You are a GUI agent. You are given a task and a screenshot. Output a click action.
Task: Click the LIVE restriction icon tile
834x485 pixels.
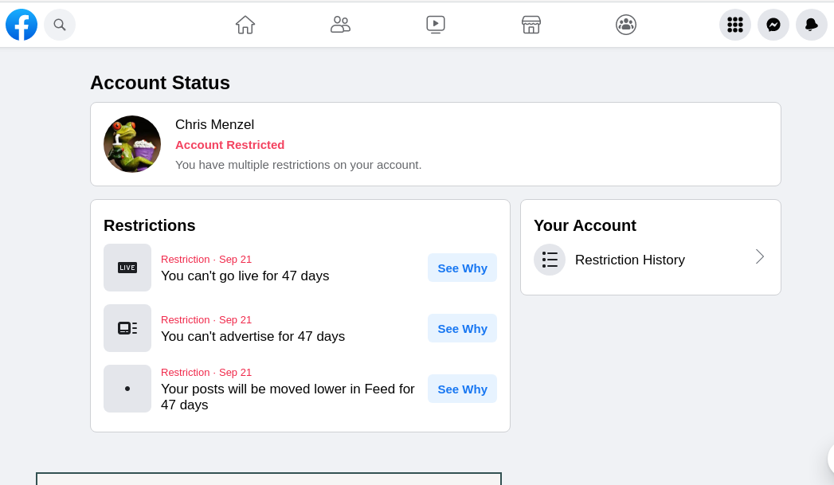127,268
